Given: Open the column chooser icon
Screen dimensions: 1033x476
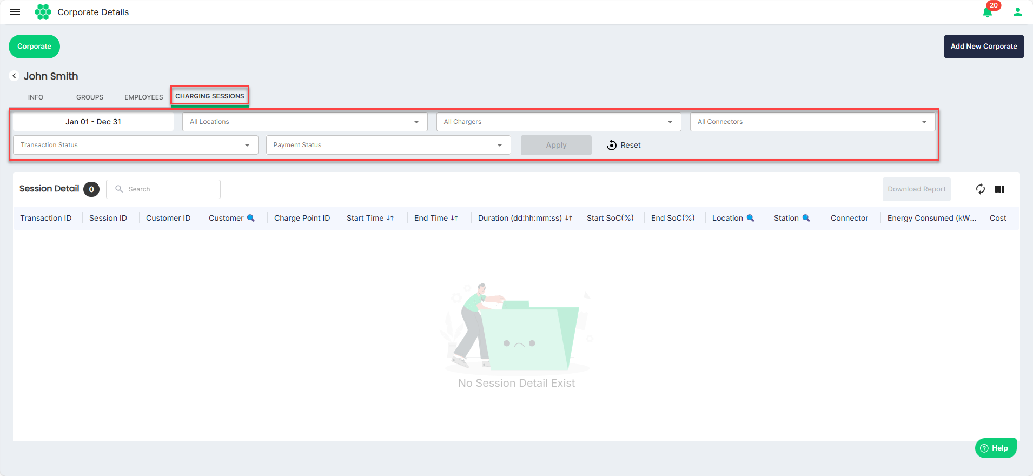Looking at the screenshot, I should 999,189.
